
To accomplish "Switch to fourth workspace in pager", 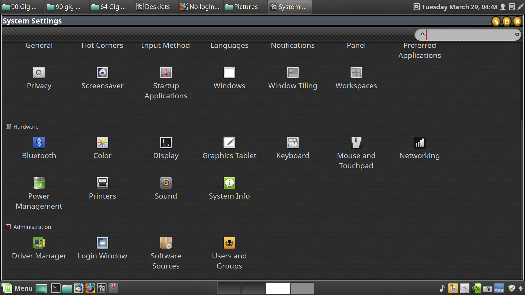I will pyautogui.click(x=302, y=288).
